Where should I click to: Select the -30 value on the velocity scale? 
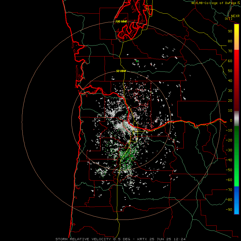click(x=229, y=150)
